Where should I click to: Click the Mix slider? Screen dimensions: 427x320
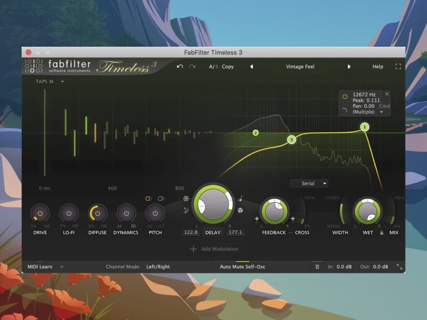(x=394, y=214)
